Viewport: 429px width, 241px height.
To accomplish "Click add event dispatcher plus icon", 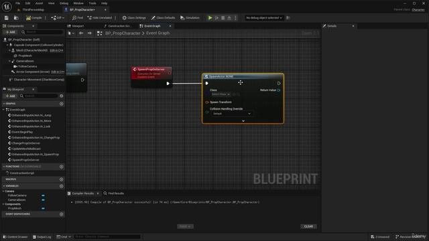I will [61, 214].
